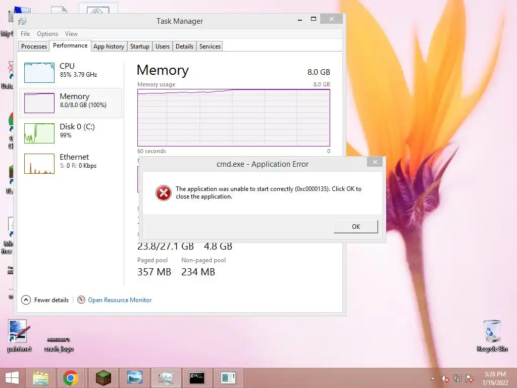
Task: Open the File menu in Task Manager
Action: (25, 34)
